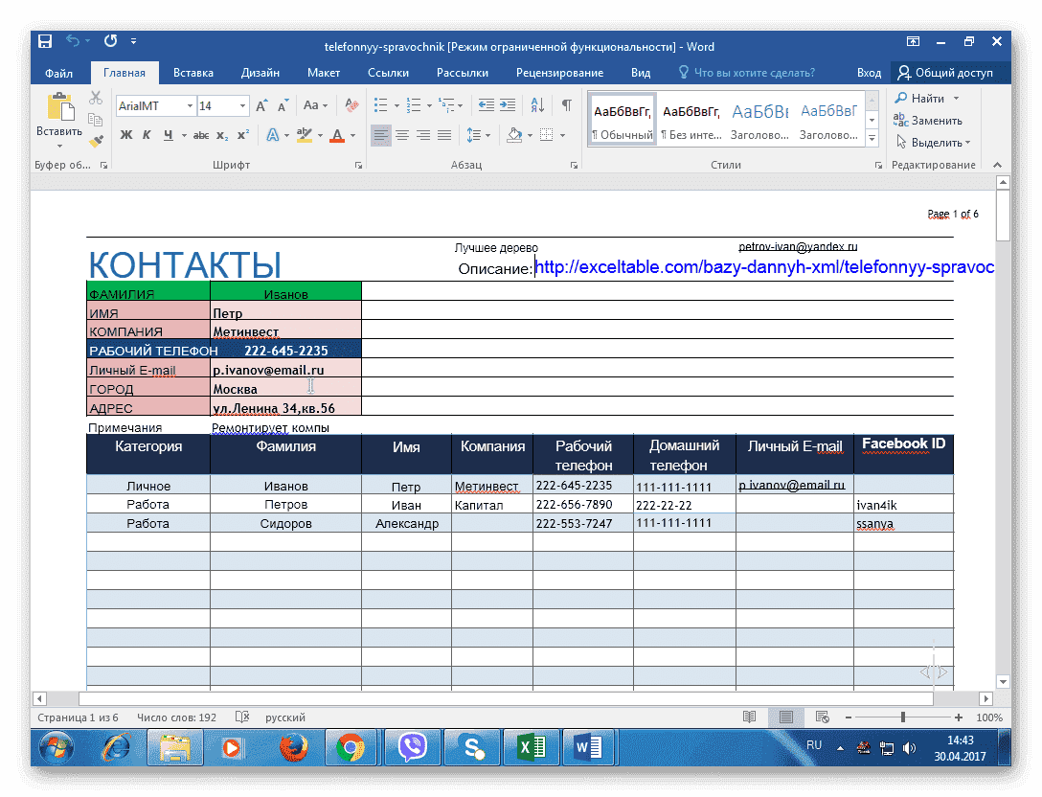Click the Sort A-Z icon

[537, 105]
